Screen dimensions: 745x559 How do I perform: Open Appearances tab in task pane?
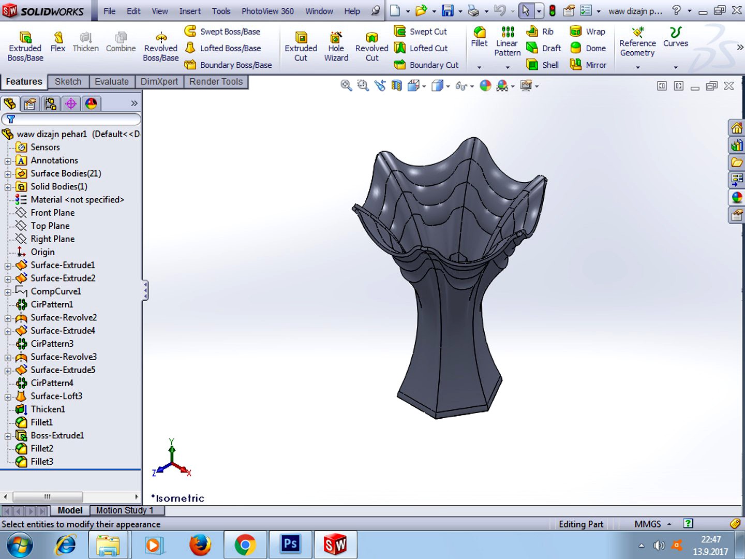click(x=737, y=197)
